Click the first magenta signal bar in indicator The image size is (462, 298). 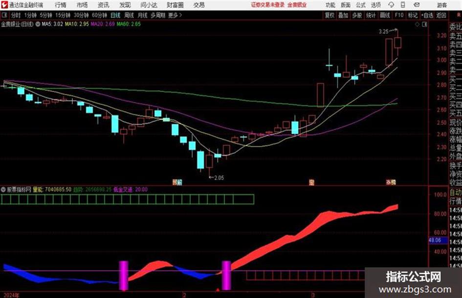pos(124,275)
